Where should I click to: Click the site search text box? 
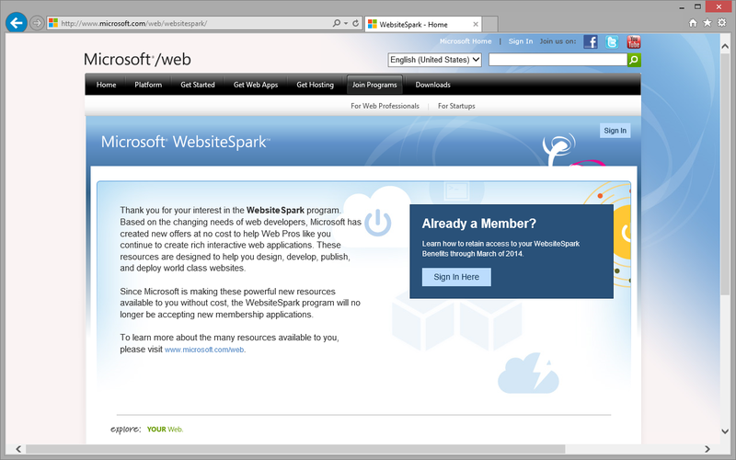(x=558, y=60)
